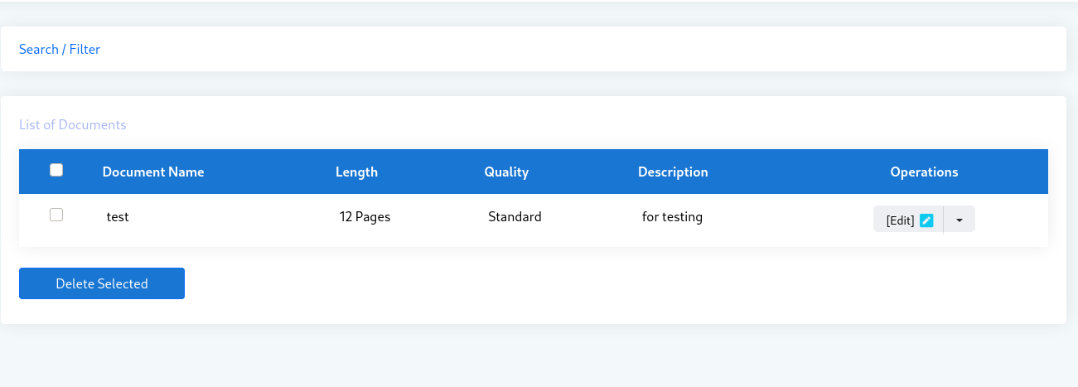Click the 'List of Documents' heading
Viewport: 1078px width, 387px height.
tap(73, 125)
